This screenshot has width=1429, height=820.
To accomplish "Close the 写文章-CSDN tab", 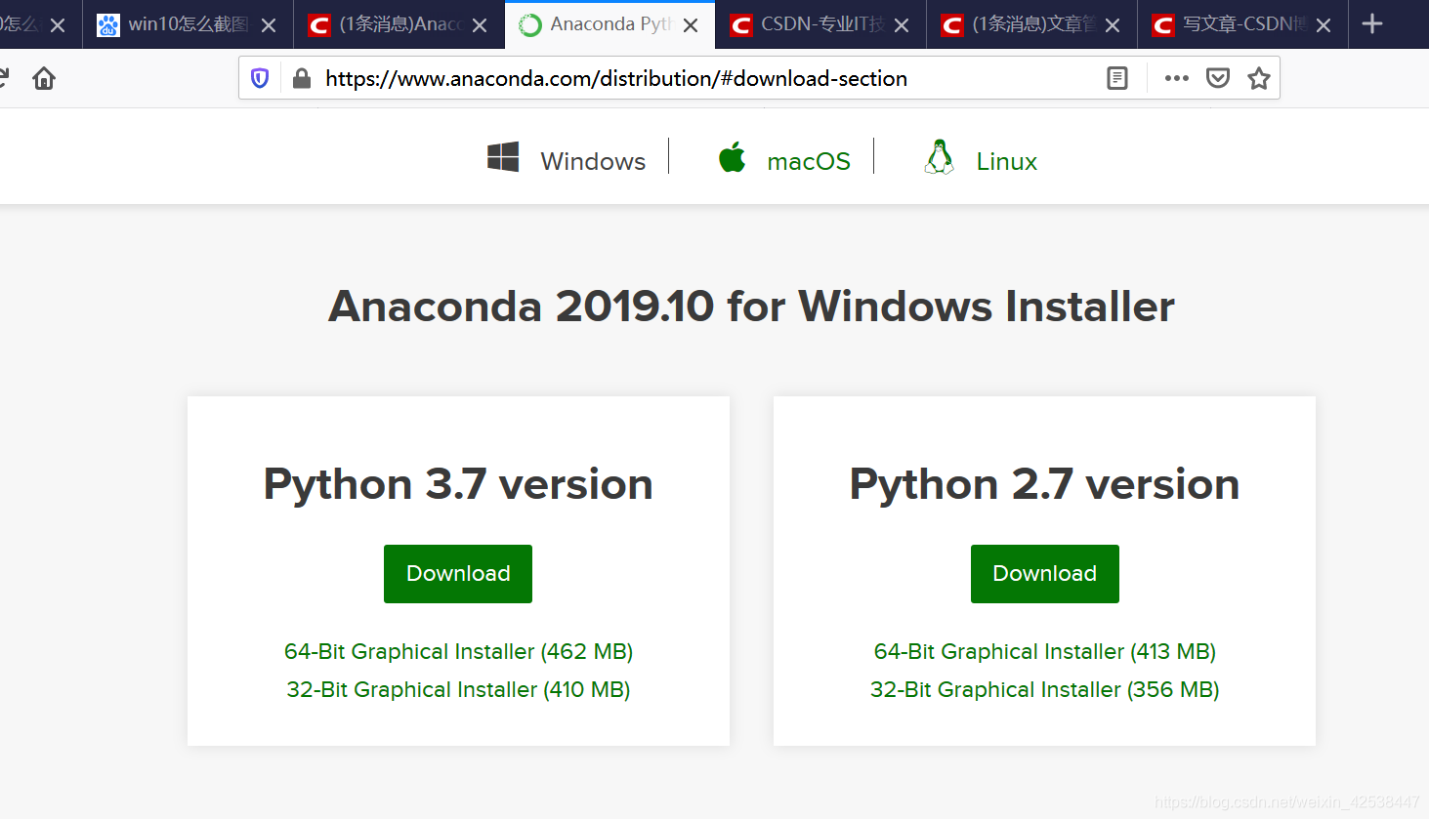I will [x=1324, y=25].
